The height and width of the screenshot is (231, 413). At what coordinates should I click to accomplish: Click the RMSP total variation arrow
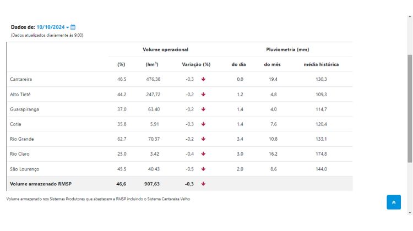[x=203, y=184]
